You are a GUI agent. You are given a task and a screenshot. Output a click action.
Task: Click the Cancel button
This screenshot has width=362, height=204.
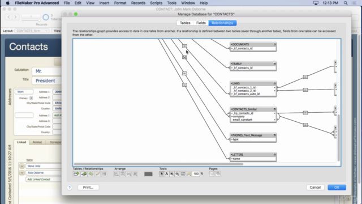coord(315,188)
